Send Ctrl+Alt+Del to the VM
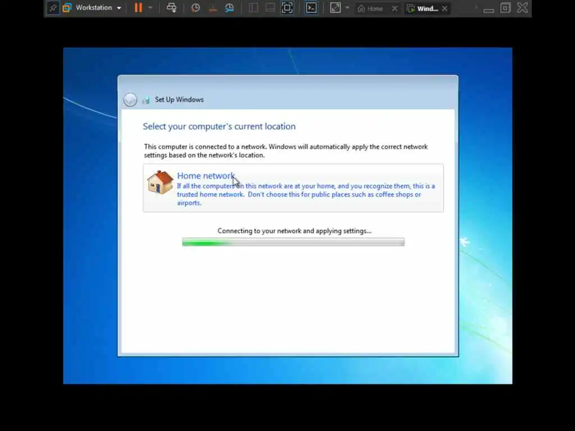This screenshot has height=431, width=575. coord(171,8)
